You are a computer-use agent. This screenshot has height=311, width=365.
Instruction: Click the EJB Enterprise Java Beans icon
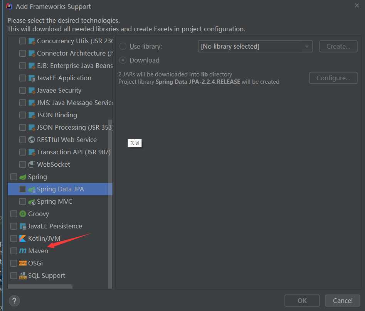click(x=32, y=66)
